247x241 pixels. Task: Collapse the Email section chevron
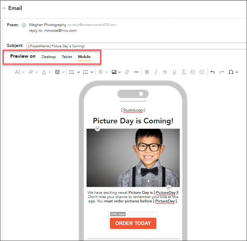(x=4, y=8)
